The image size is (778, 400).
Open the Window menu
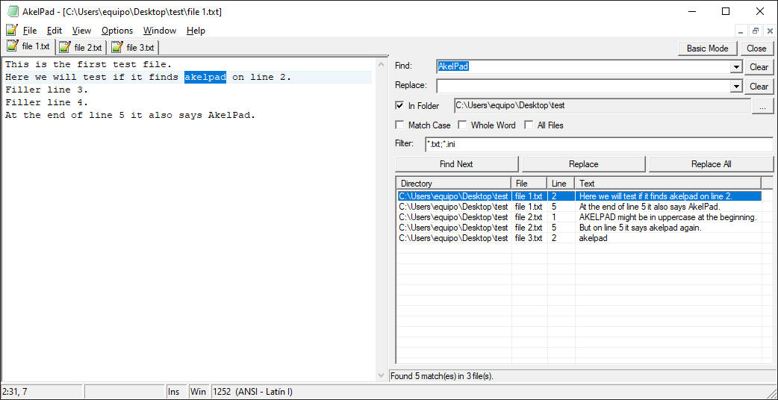(x=160, y=31)
